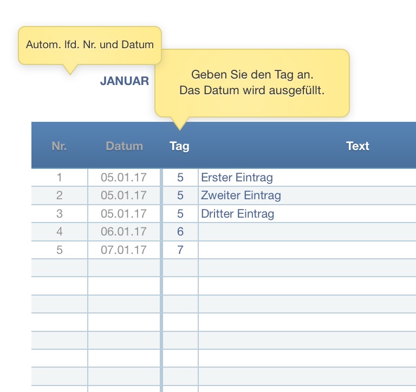The width and height of the screenshot is (416, 392).
Task: Select the row number 5 cell
Action: (x=60, y=250)
